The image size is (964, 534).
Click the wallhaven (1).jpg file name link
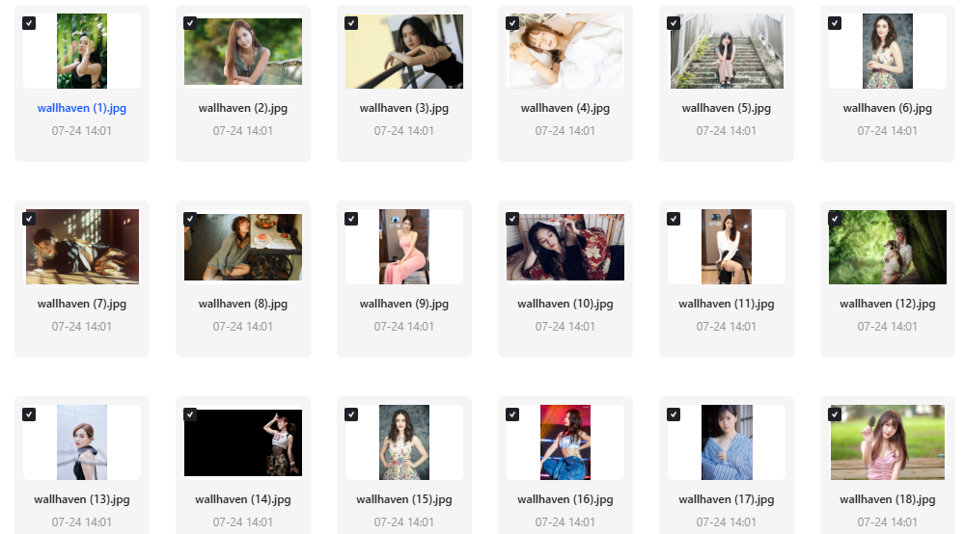[82, 108]
